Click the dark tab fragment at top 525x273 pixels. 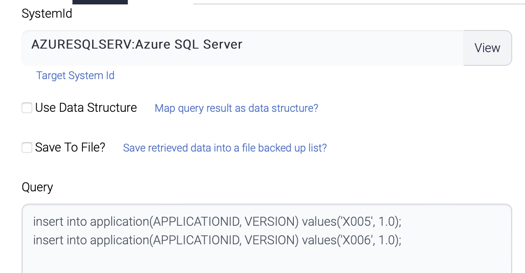100,2
